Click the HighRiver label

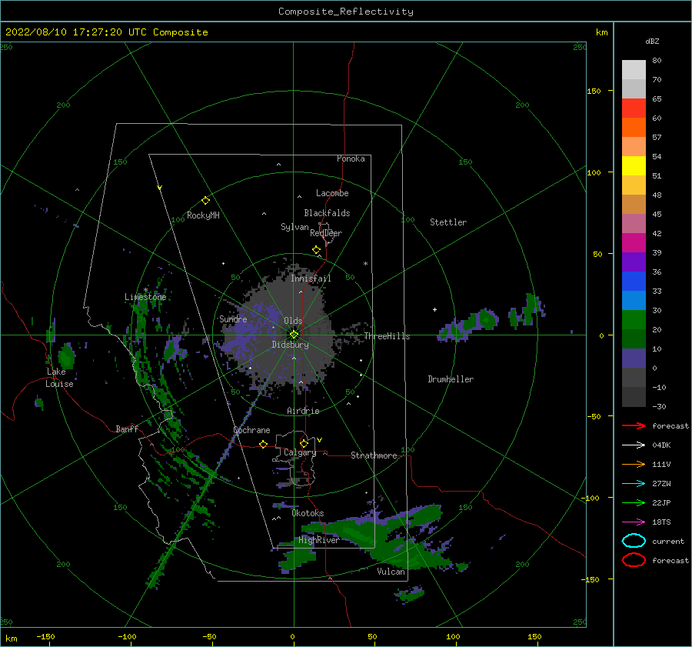click(x=319, y=540)
